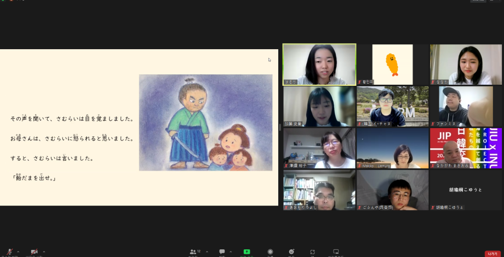
Task: Turn on the crossed-out camera
Action: [34, 252]
